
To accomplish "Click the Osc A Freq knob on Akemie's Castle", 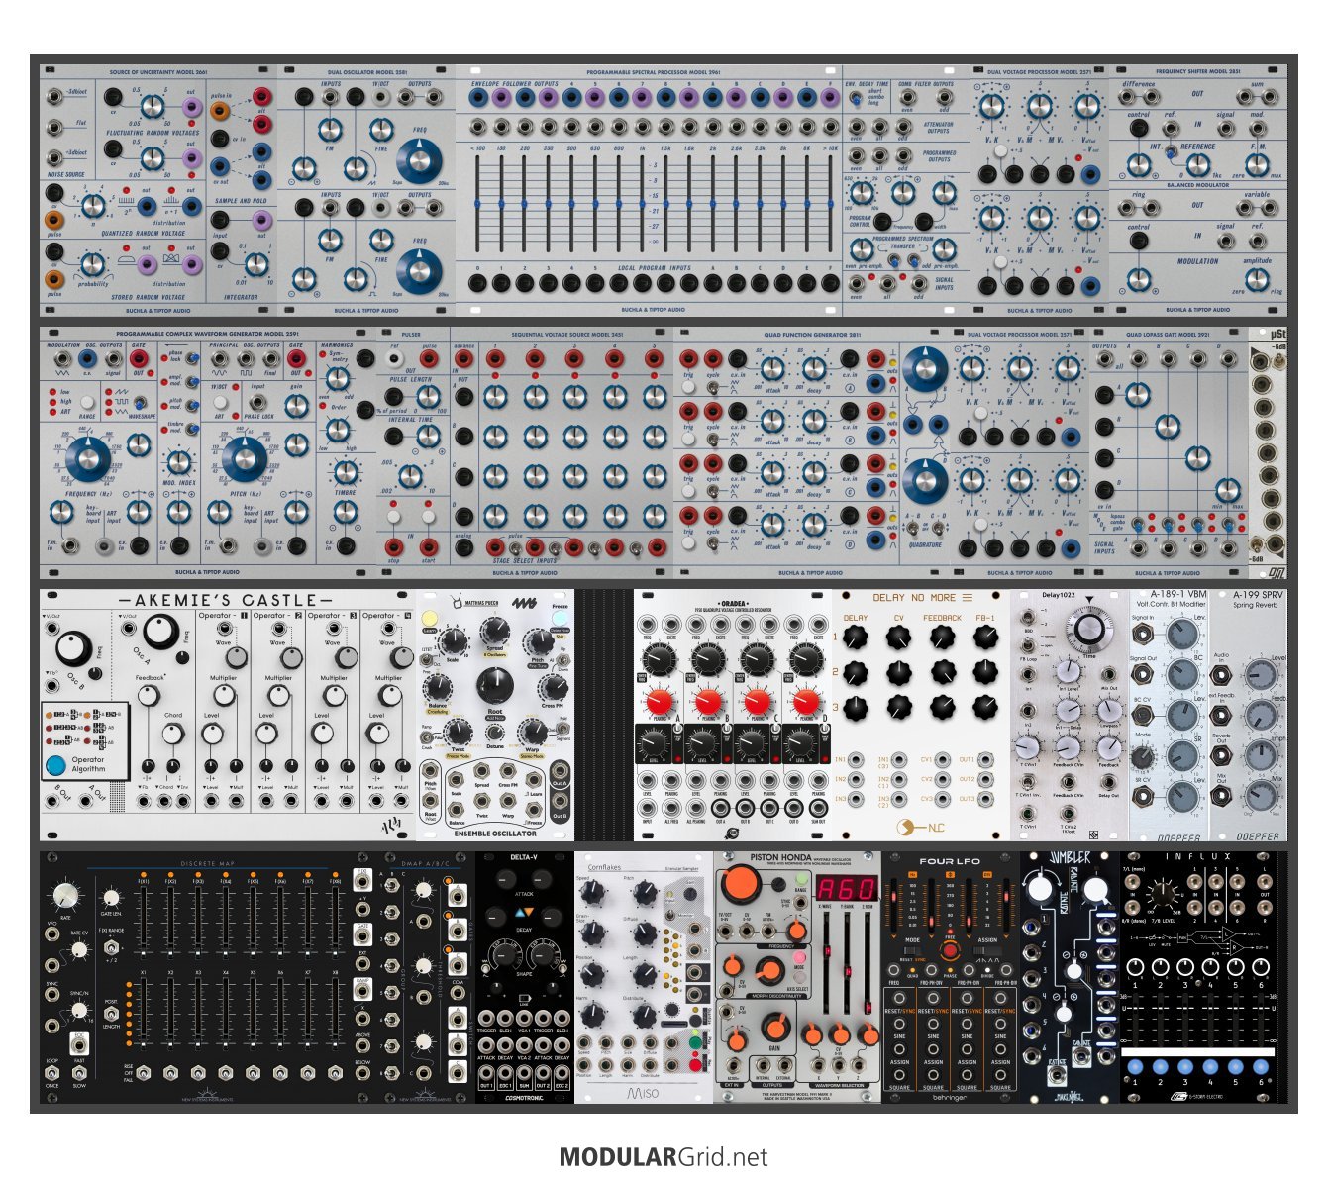I will pyautogui.click(x=160, y=632).
